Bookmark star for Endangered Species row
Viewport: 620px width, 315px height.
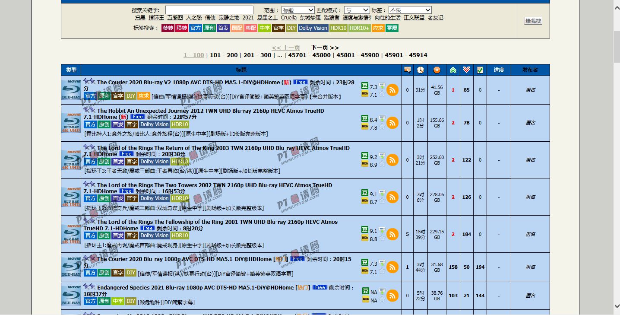point(382,299)
